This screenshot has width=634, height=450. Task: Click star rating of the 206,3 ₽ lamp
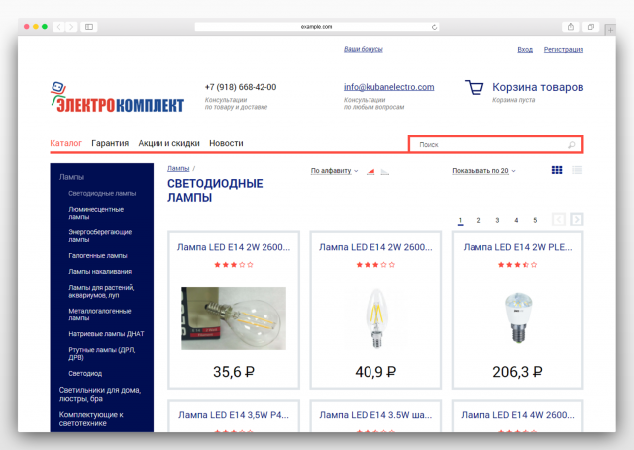(517, 265)
